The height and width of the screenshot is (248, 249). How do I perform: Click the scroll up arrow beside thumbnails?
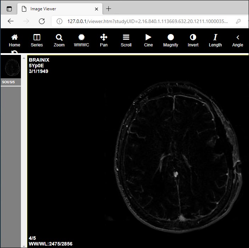(x=24, y=58)
